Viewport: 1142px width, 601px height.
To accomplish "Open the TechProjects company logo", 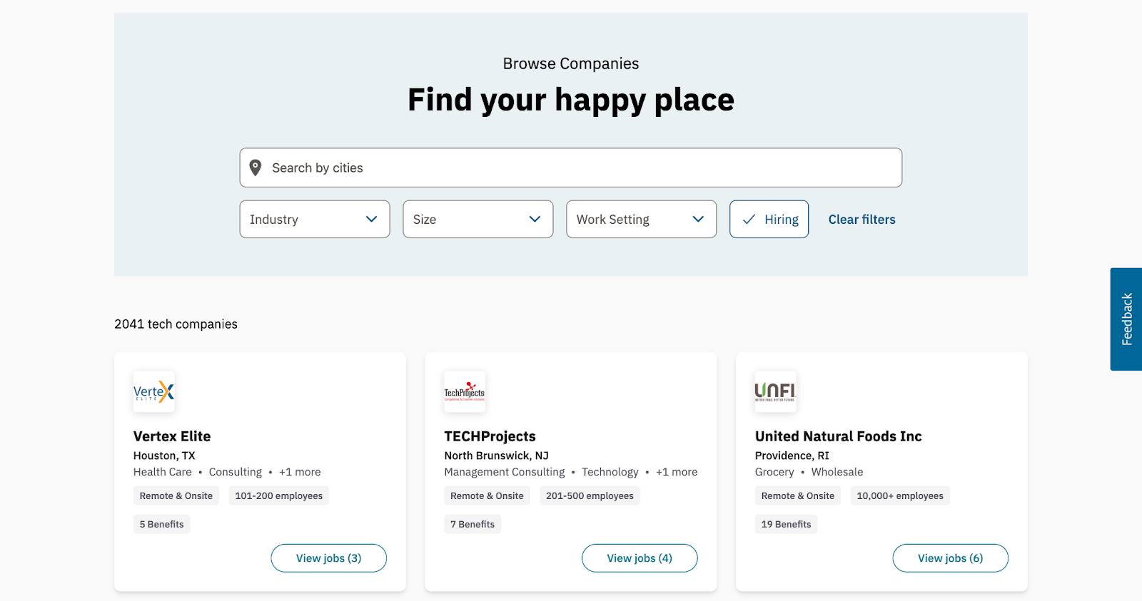I will pos(465,391).
